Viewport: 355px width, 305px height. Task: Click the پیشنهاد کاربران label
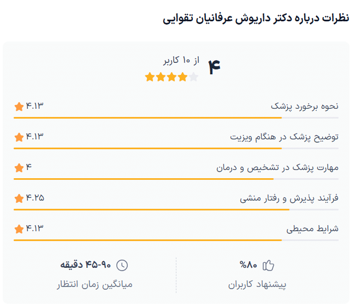(257, 285)
